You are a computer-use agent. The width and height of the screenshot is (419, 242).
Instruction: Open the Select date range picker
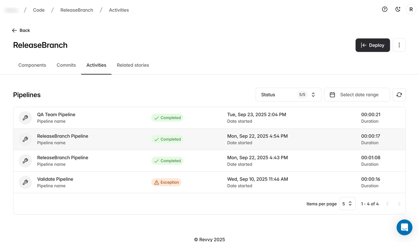tap(357, 95)
